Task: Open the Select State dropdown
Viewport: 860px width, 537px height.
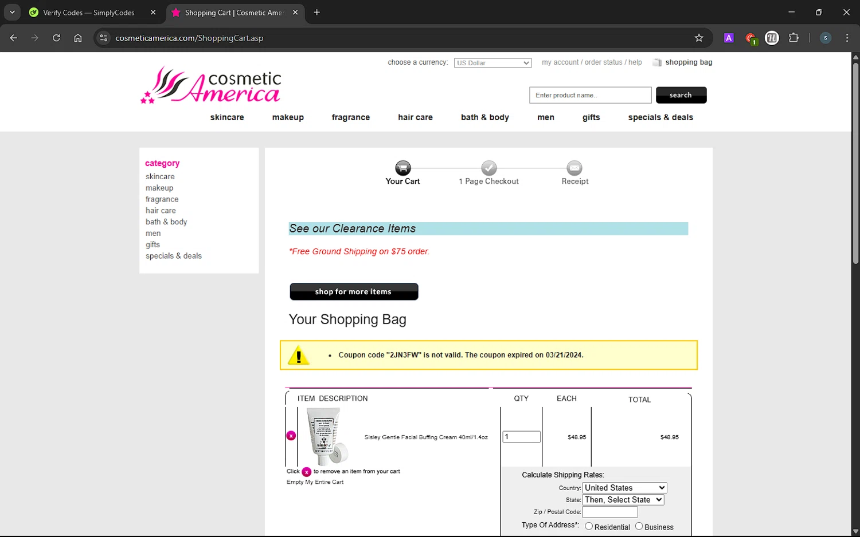Action: click(623, 500)
